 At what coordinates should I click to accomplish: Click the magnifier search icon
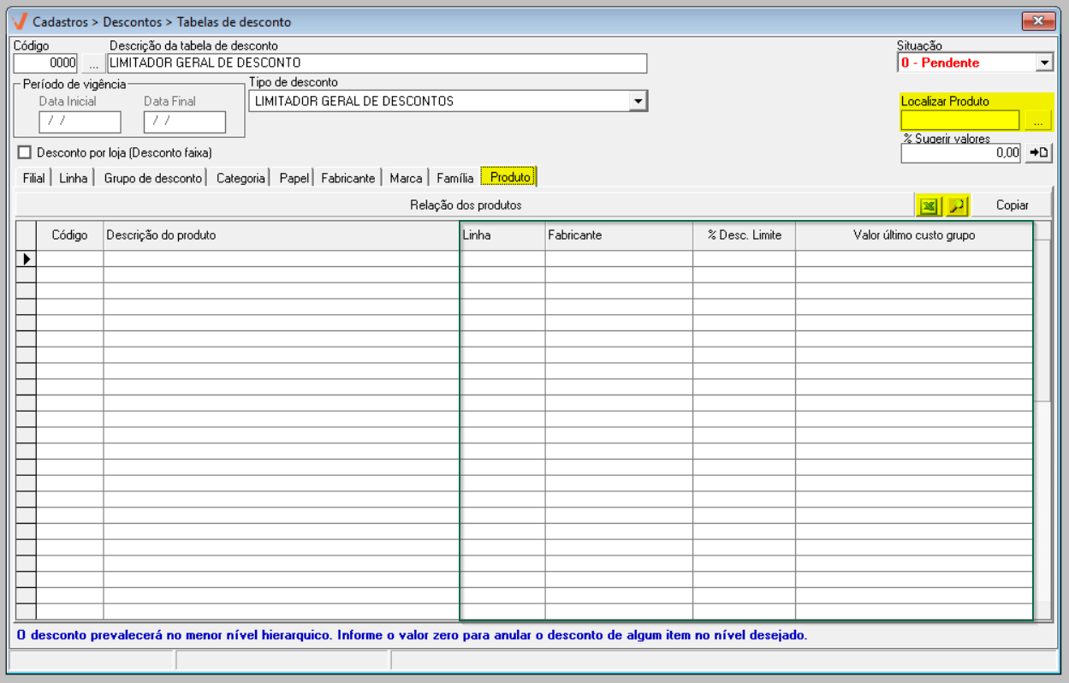coord(956,205)
